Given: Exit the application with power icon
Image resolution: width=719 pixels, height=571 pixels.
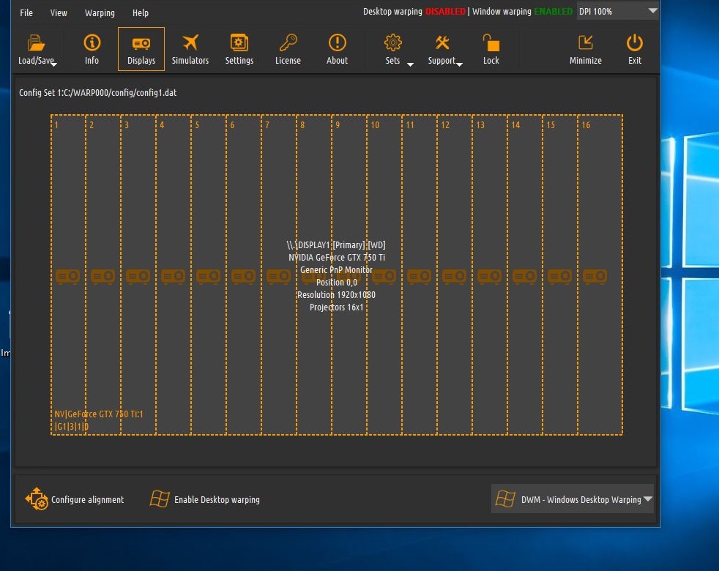Looking at the screenshot, I should tap(635, 42).
